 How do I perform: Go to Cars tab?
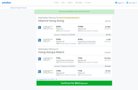pos(63,3)
